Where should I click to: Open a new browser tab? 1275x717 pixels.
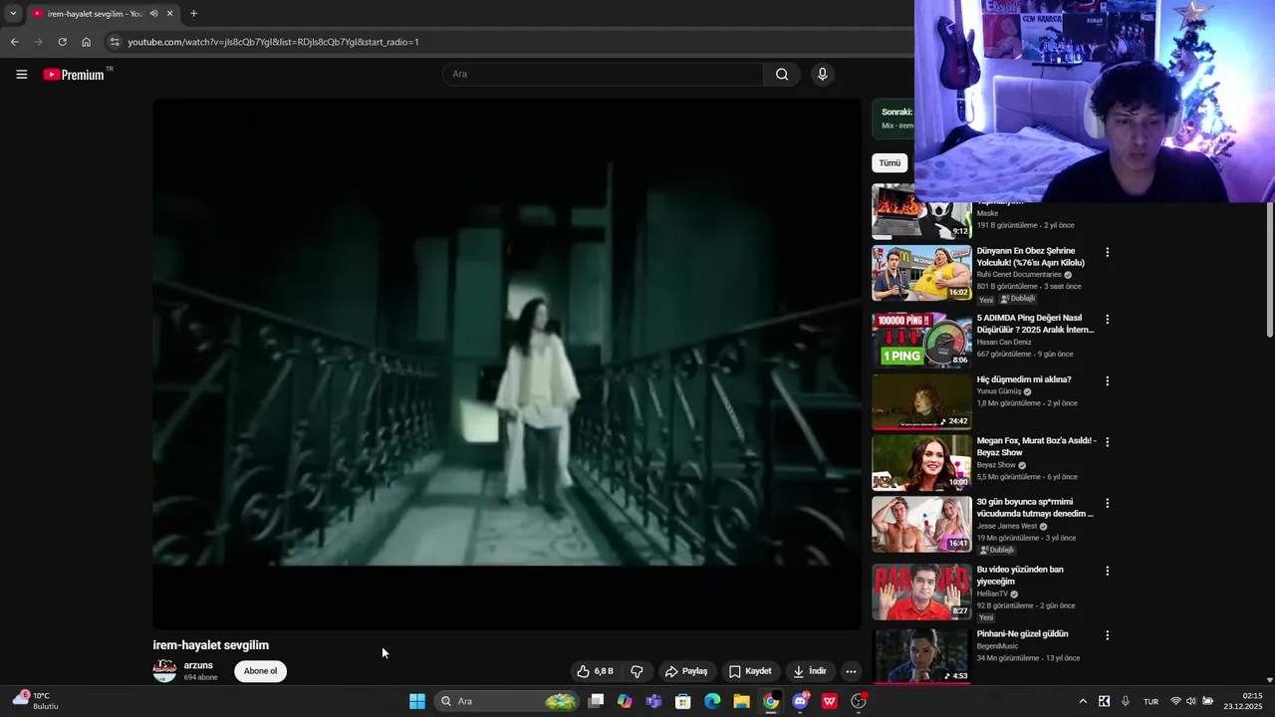(x=193, y=14)
